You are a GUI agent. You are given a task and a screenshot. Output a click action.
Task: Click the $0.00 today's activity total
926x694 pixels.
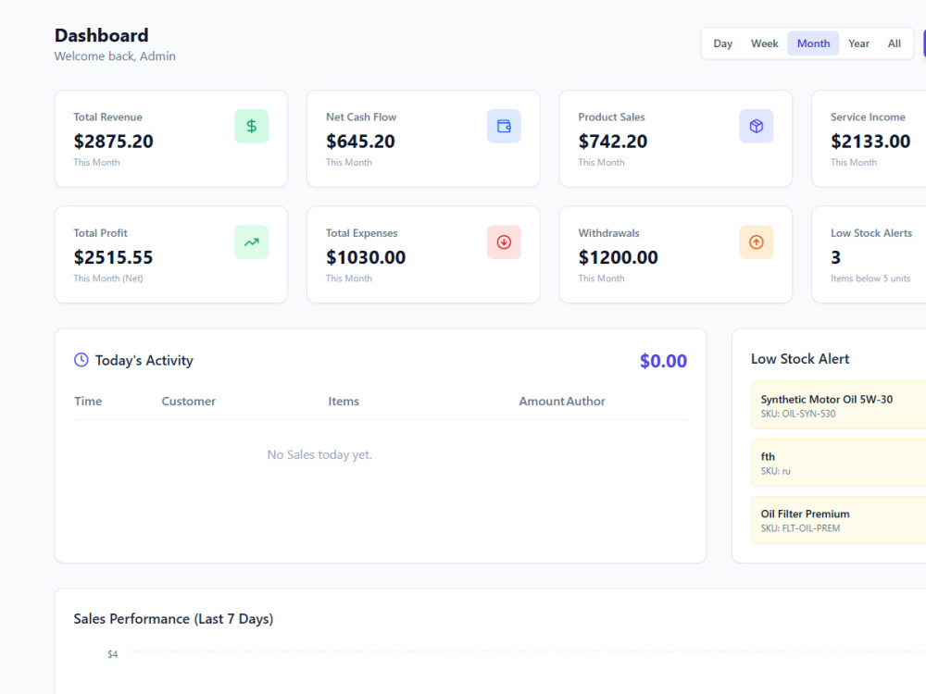(663, 361)
